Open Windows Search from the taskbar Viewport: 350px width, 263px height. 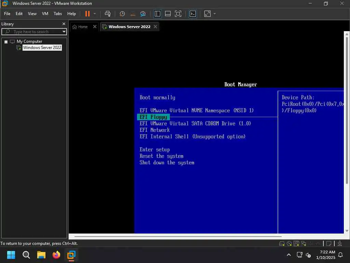point(26,255)
